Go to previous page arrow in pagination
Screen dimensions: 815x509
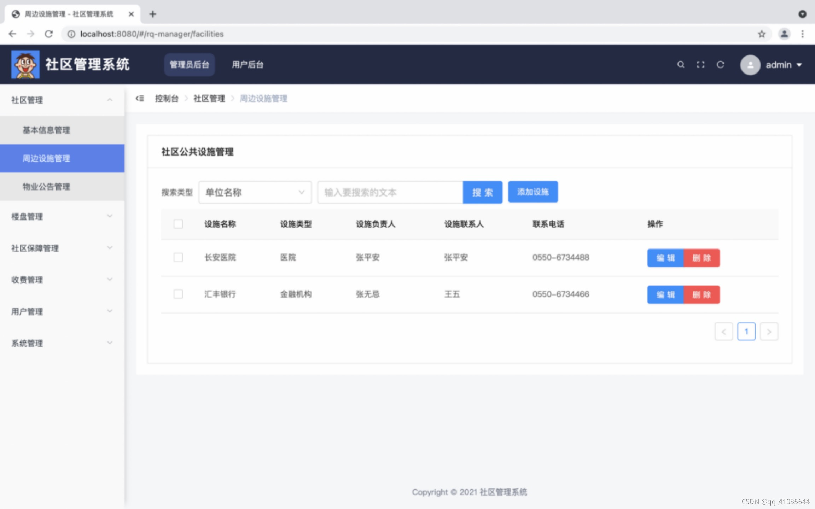[723, 332]
